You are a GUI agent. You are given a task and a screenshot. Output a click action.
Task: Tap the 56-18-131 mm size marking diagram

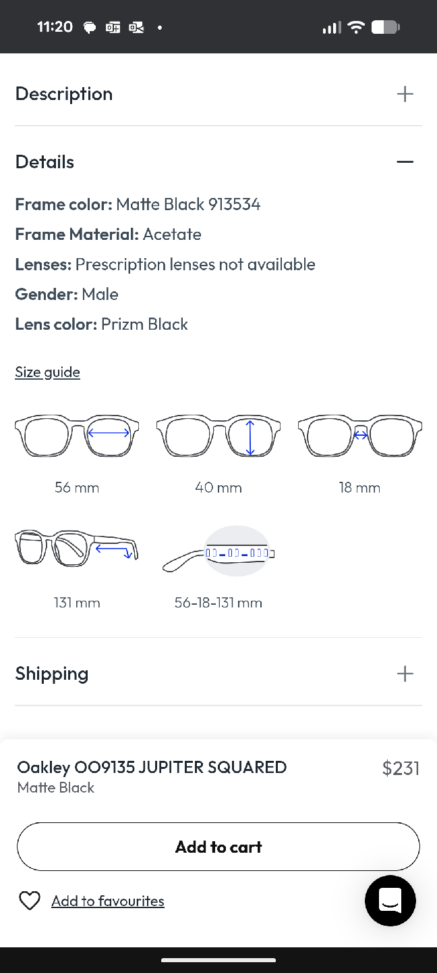tap(218, 551)
